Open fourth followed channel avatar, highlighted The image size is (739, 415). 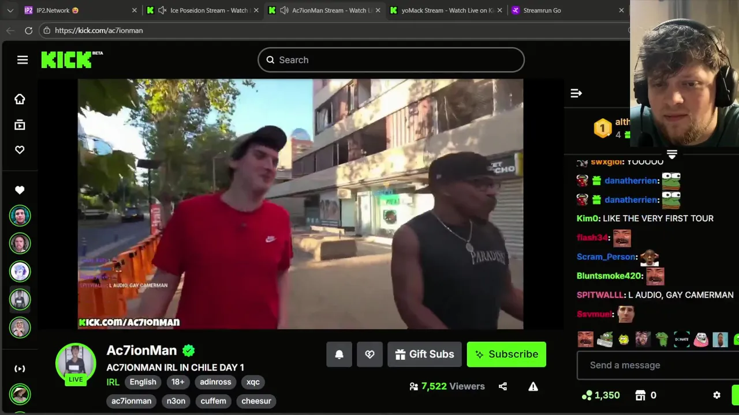point(20,299)
